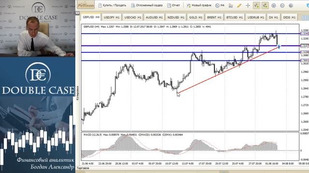Screen dimensions: 309x173
Task: Switch to the DE30 H1 tab
Action: coord(289,17)
